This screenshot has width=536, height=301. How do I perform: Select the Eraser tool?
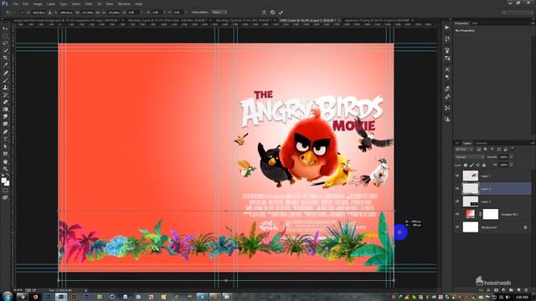[5, 102]
